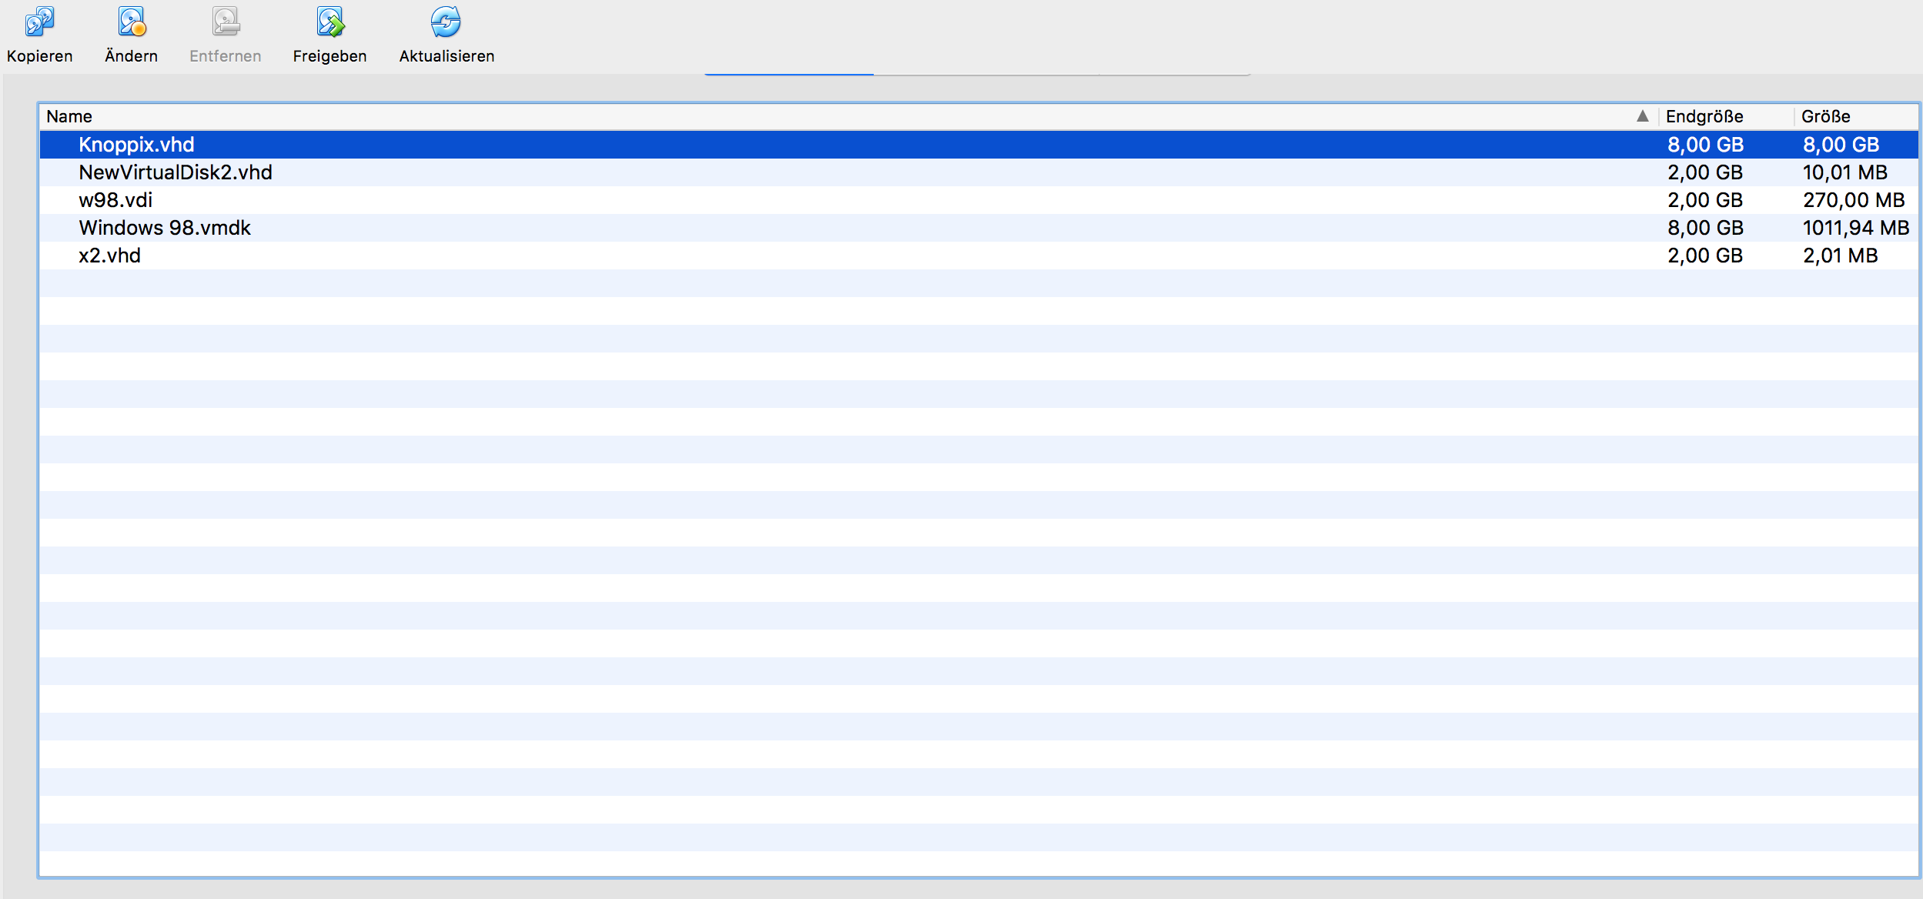Click the Freigeben release disk icon
This screenshot has width=1923, height=899.
click(x=330, y=22)
